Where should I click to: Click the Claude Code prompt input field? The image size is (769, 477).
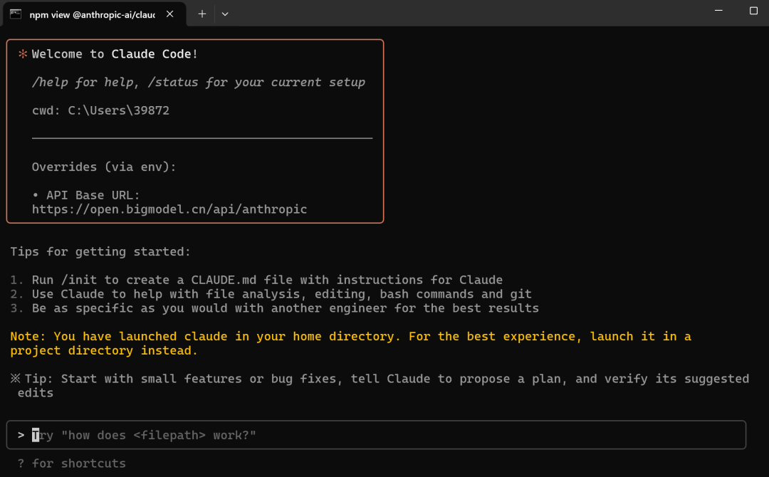(x=376, y=435)
